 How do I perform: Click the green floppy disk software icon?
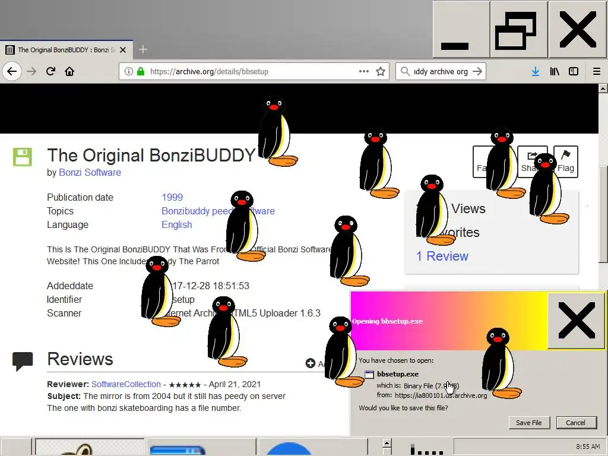[23, 157]
